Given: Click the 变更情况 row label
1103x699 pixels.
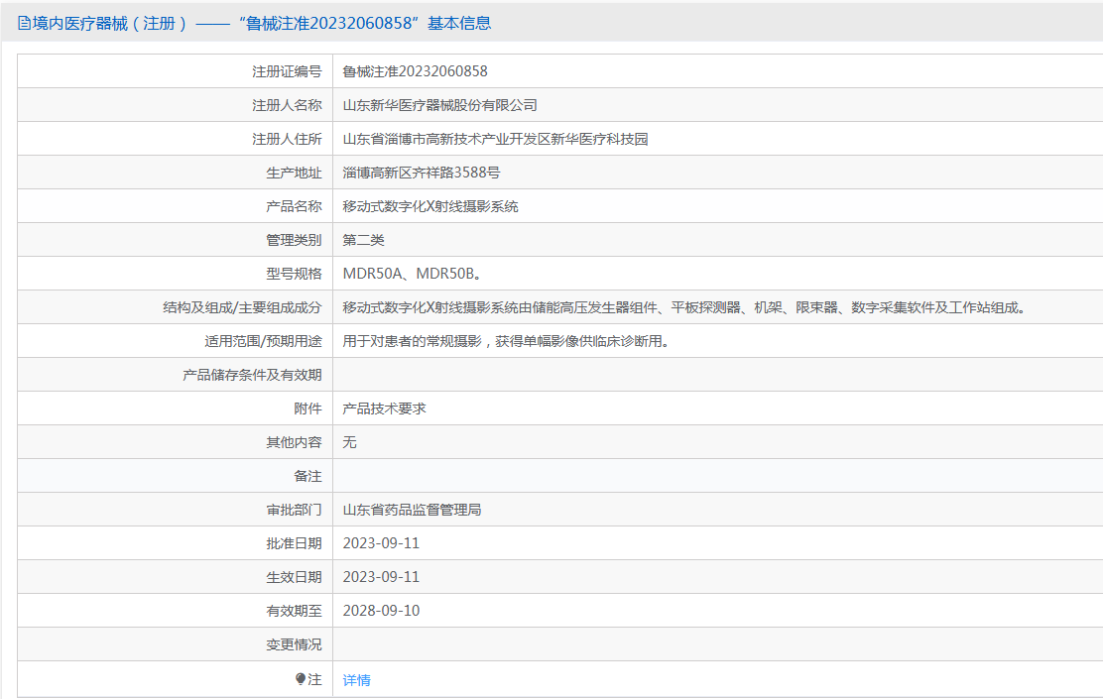Looking at the screenshot, I should 294,644.
